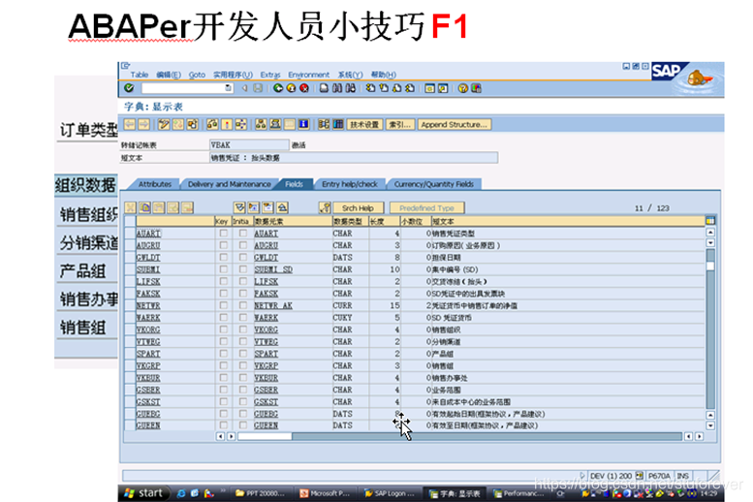
Task: Tick the Key checkbox for GWLDT row
Action: [x=223, y=257]
